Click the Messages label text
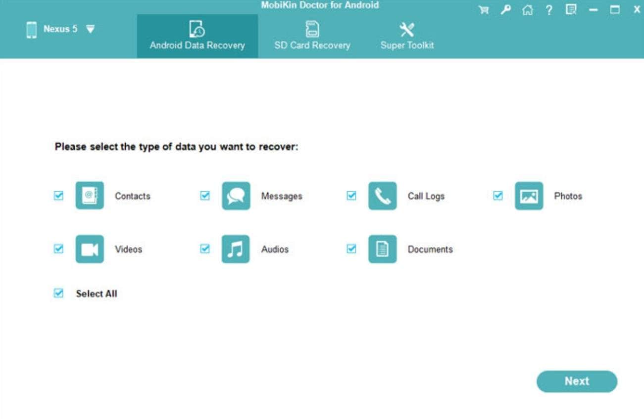The image size is (644, 419). point(282,196)
